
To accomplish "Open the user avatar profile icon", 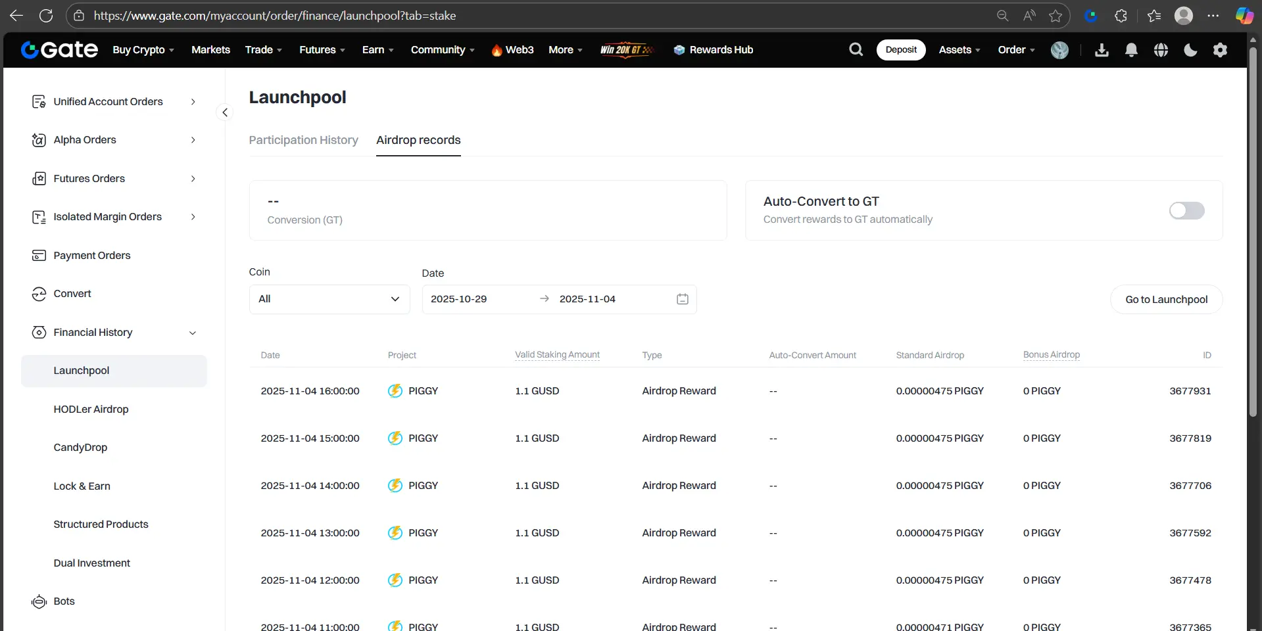I will [1059, 50].
